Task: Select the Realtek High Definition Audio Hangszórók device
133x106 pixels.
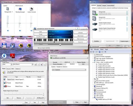Action: click(110, 18)
